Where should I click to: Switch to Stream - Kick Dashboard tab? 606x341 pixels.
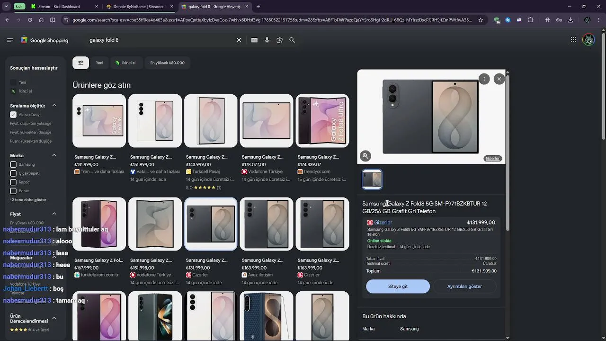pyautogui.click(x=64, y=7)
